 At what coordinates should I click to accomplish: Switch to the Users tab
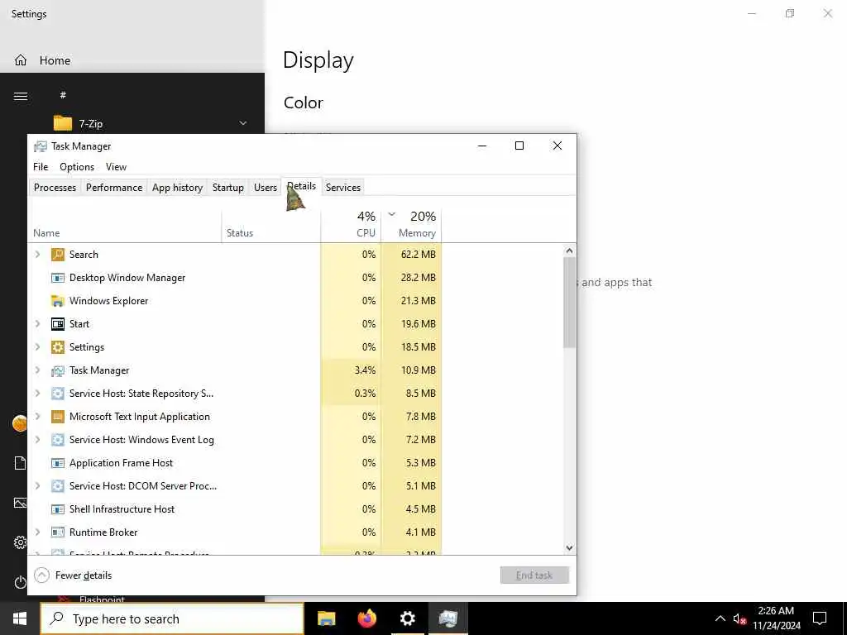[266, 188]
